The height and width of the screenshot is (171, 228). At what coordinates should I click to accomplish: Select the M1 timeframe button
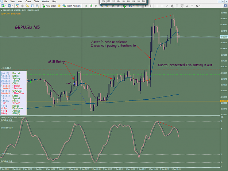[104, 1]
